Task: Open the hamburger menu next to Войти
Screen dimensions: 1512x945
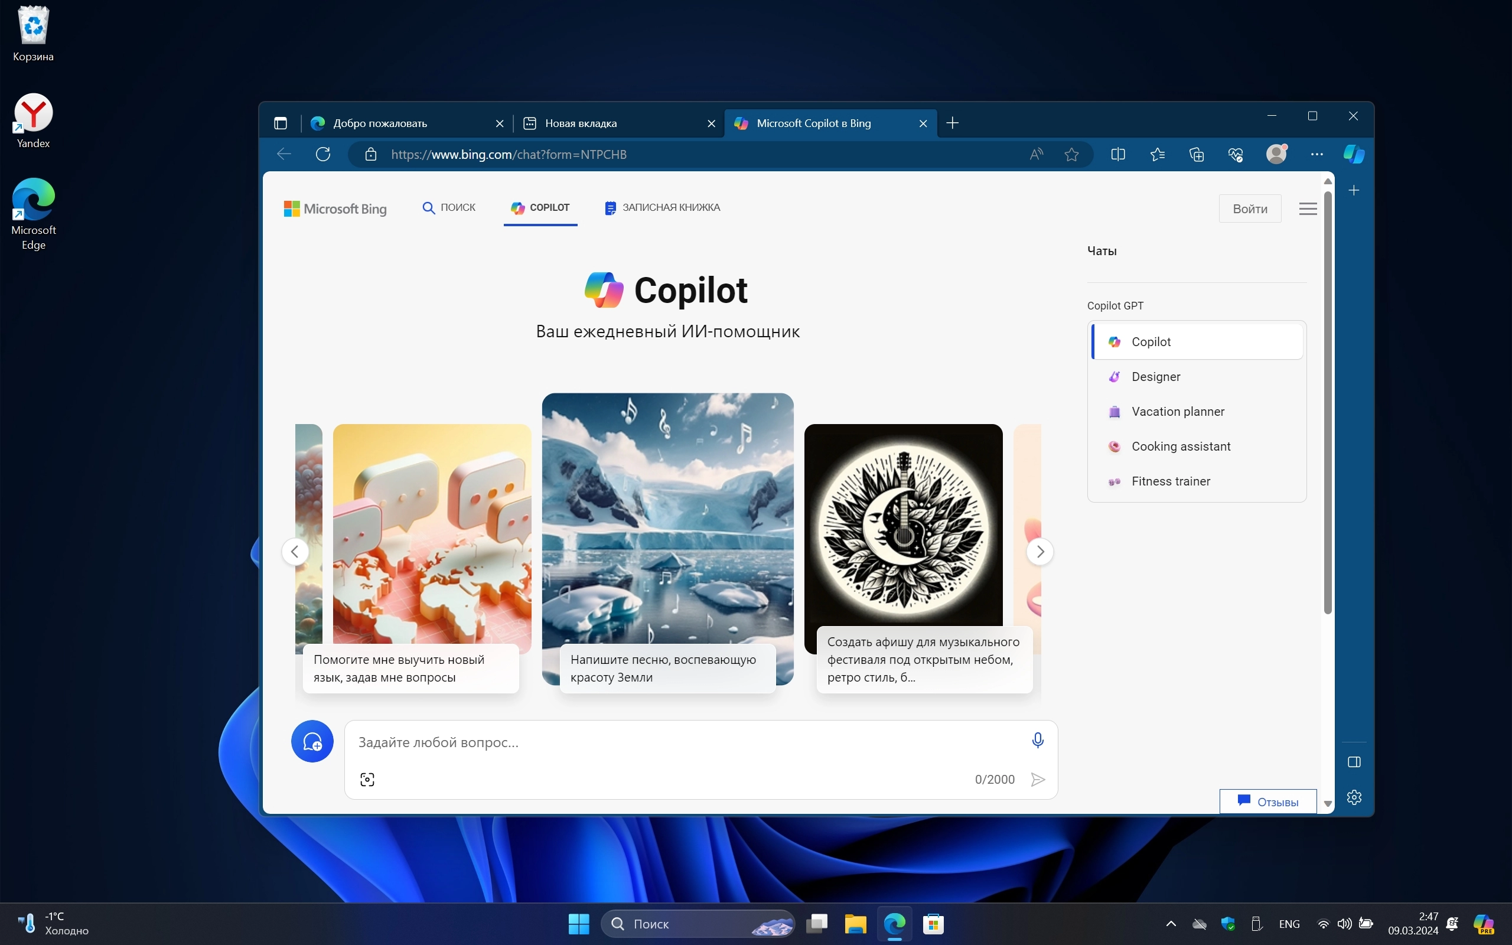Action: [1308, 208]
